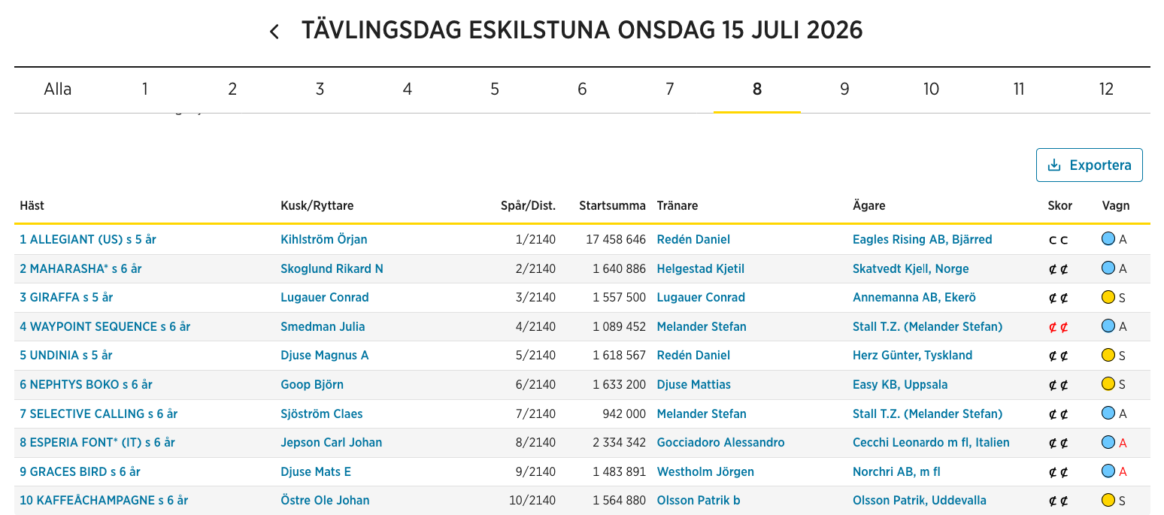Select the Alla tab

pyautogui.click(x=58, y=89)
